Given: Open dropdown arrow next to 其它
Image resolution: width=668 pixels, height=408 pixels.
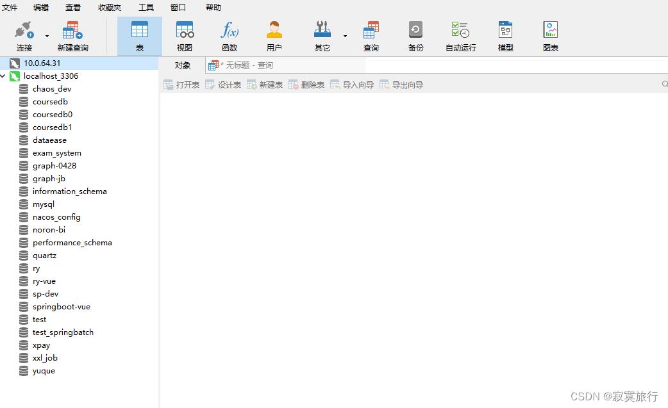Looking at the screenshot, I should [345, 36].
